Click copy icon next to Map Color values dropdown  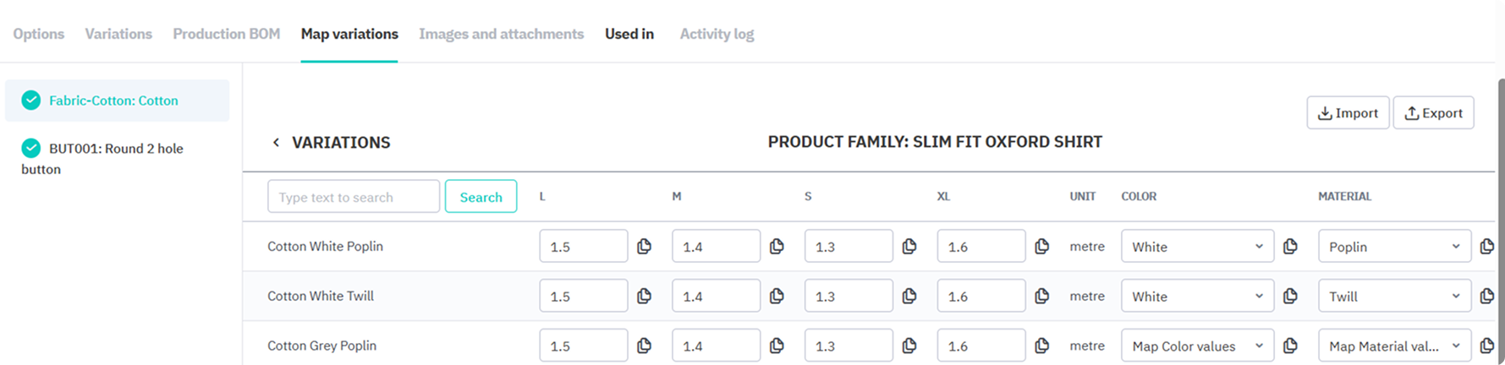pyautogui.click(x=1290, y=346)
